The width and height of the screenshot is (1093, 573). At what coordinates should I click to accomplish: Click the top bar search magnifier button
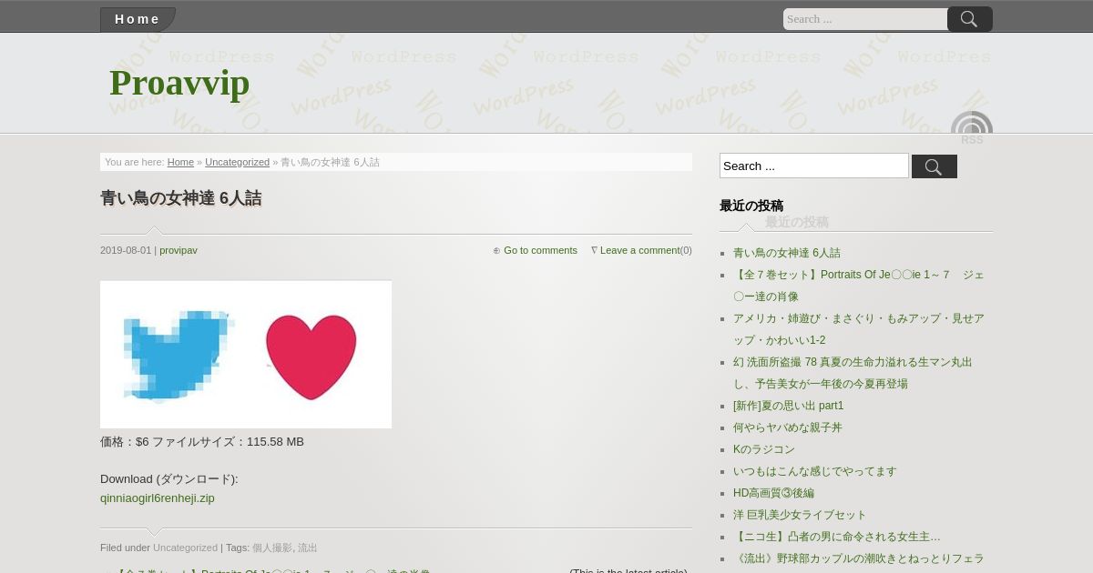point(970,19)
